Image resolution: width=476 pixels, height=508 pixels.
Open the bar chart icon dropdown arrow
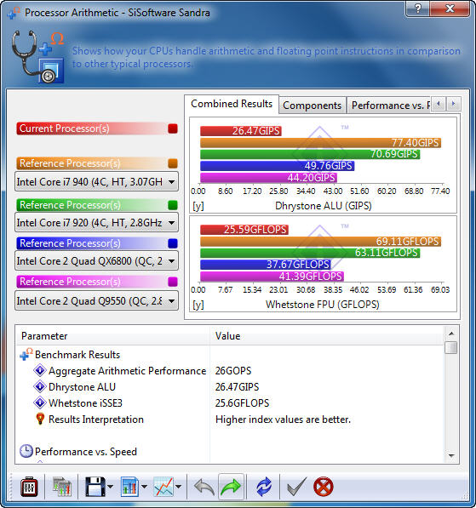pos(145,487)
